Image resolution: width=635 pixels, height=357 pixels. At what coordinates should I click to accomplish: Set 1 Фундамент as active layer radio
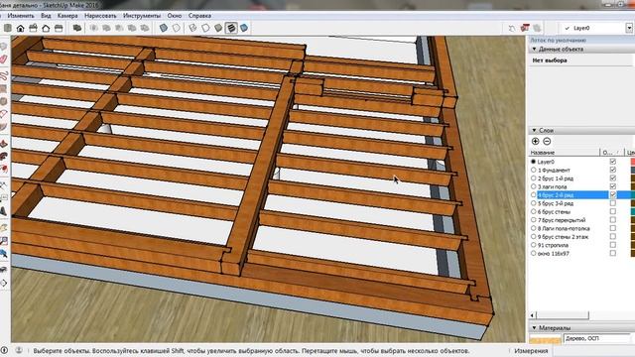(534, 170)
